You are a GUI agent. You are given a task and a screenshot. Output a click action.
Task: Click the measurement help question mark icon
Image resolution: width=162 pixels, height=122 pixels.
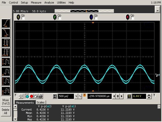[159, 107]
